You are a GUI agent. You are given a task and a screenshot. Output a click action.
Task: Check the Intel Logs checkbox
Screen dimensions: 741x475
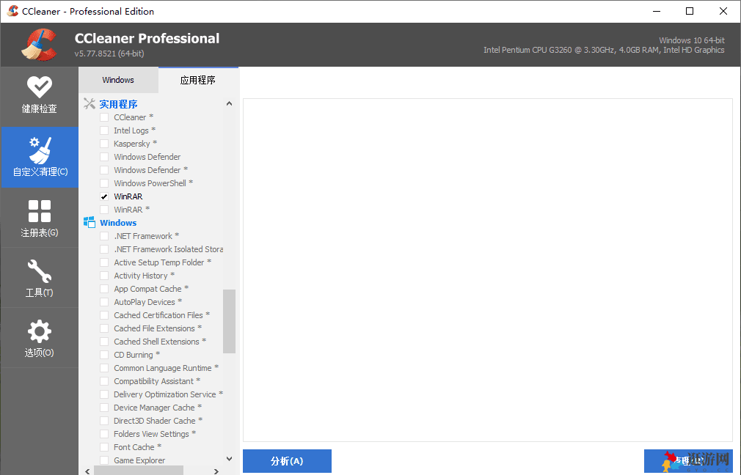(x=104, y=130)
